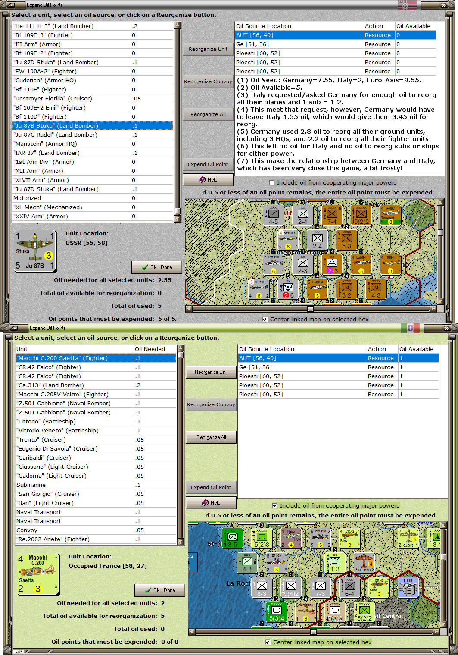The width and height of the screenshot is (458, 655).
Task: Select the MiG-1 fighter counter
Action: [390, 264]
